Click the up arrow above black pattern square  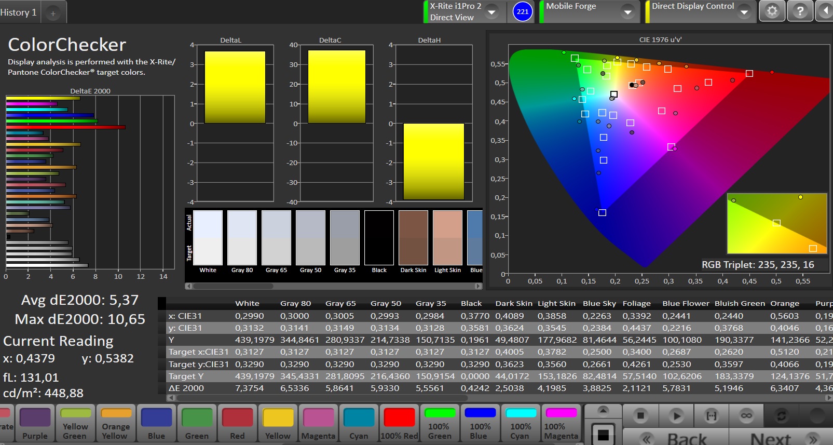click(603, 411)
